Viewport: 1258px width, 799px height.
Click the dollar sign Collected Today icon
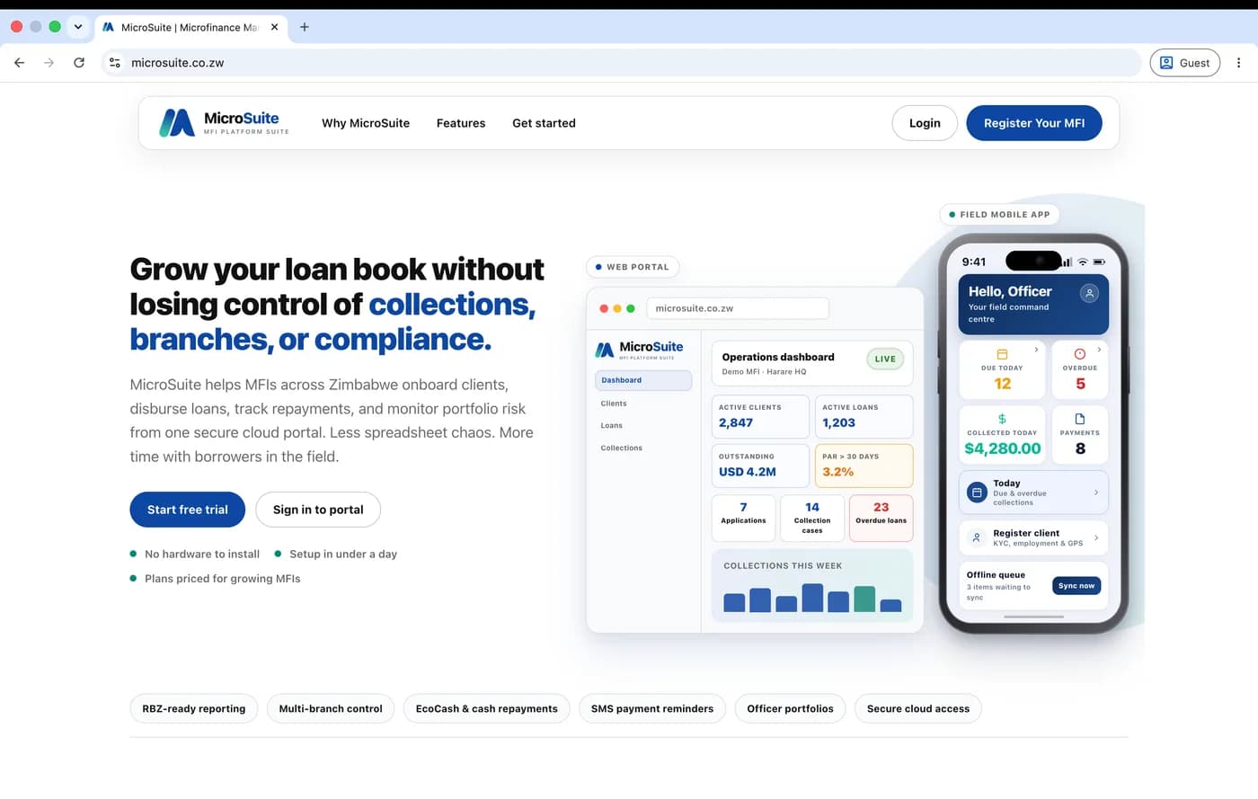1002,419
